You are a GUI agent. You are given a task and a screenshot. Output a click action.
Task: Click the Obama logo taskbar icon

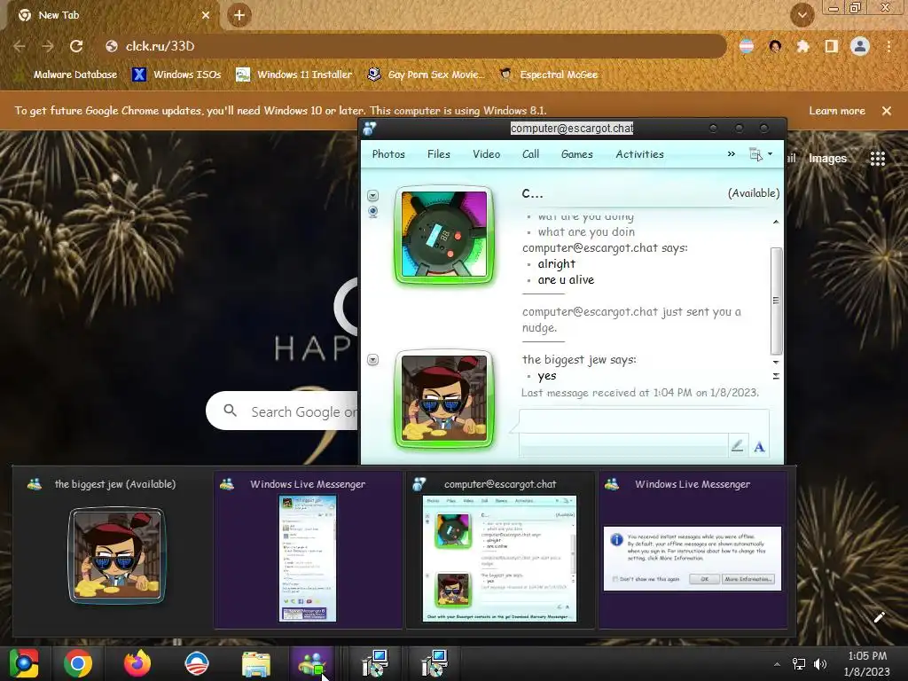196,663
